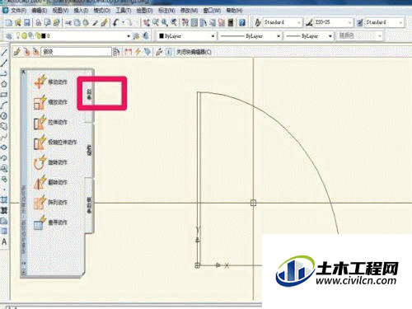Click the Pan realtime icon
Viewport: 412px width, 309px height.
(147, 22)
